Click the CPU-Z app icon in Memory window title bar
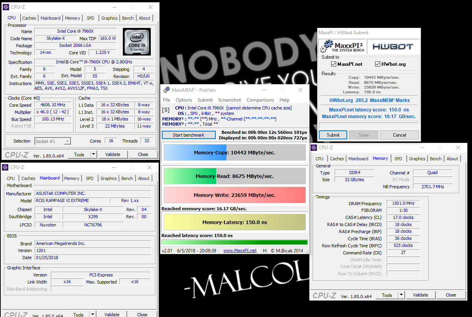472x317 pixels. (x=314, y=148)
